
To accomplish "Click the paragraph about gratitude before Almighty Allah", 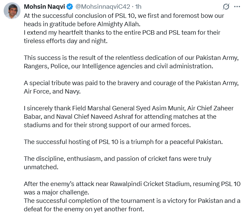I will point(124,20).
